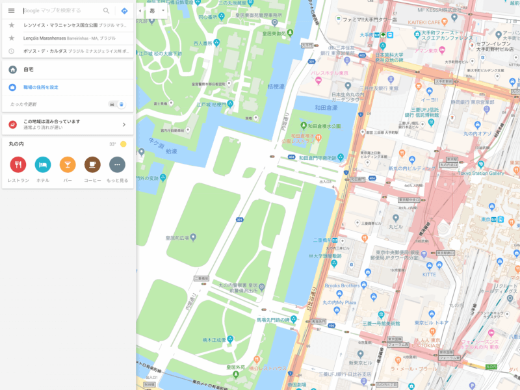This screenshot has height=390, width=520.
Task: Select starred レンソイス・マラニャンセス国立公園 suggestion
Action: point(65,25)
